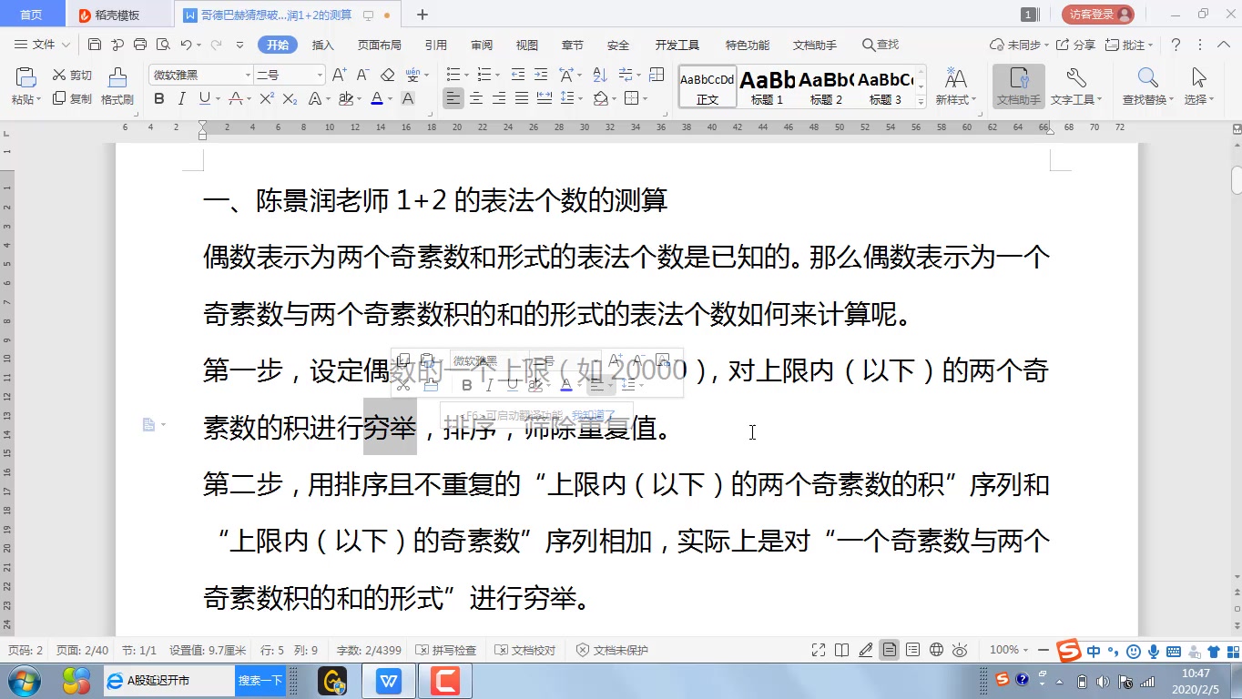The height and width of the screenshot is (699, 1242).
Task: Switch to the 审阅 ribbon tab
Action: pyautogui.click(x=482, y=45)
